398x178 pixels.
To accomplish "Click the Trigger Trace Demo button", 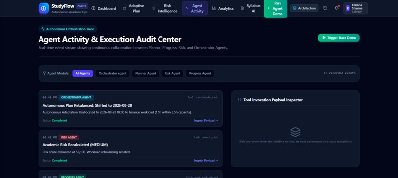I will click(339, 38).
